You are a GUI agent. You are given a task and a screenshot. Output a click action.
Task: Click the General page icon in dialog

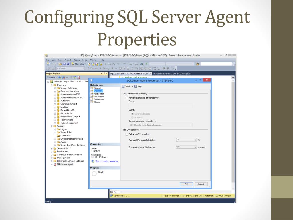[x=92, y=88]
